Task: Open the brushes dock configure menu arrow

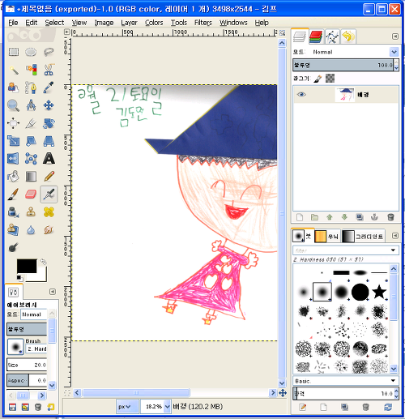Action: [395, 236]
